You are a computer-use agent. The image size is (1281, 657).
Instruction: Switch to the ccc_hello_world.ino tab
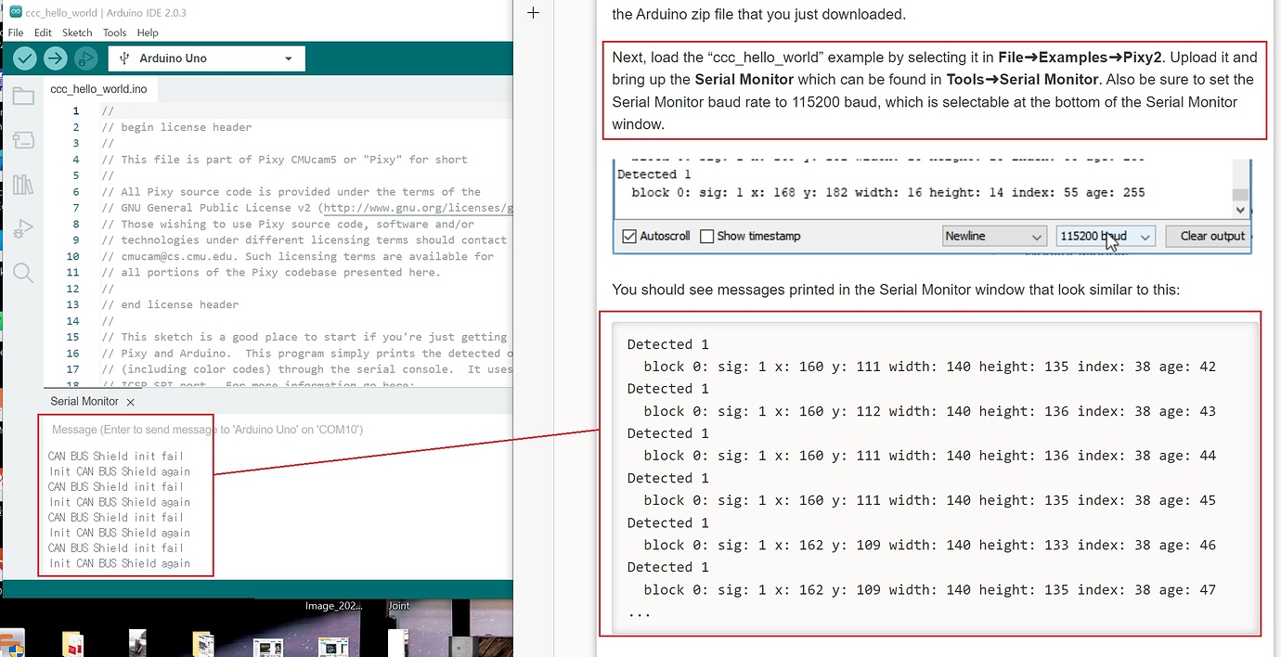tap(99, 89)
